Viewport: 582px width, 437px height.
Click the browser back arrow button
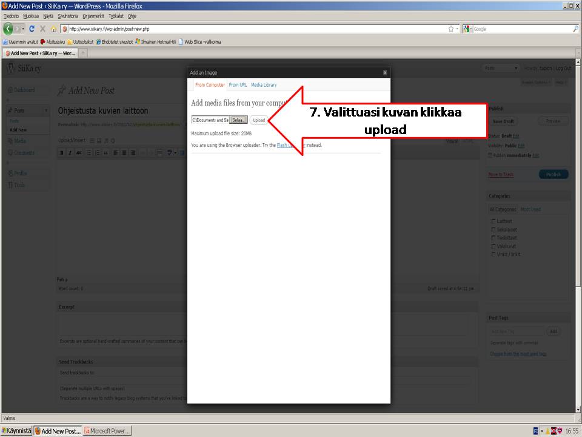(8, 29)
